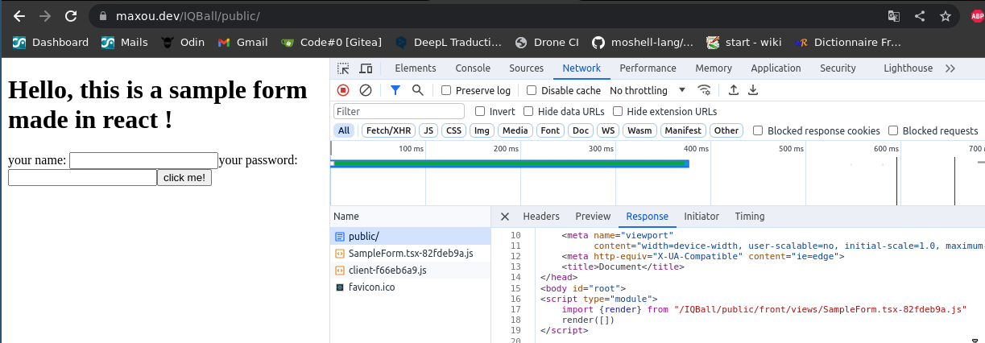This screenshot has height=343, width=985.
Task: Filter requests by Fetch/XHR
Action: click(x=387, y=130)
